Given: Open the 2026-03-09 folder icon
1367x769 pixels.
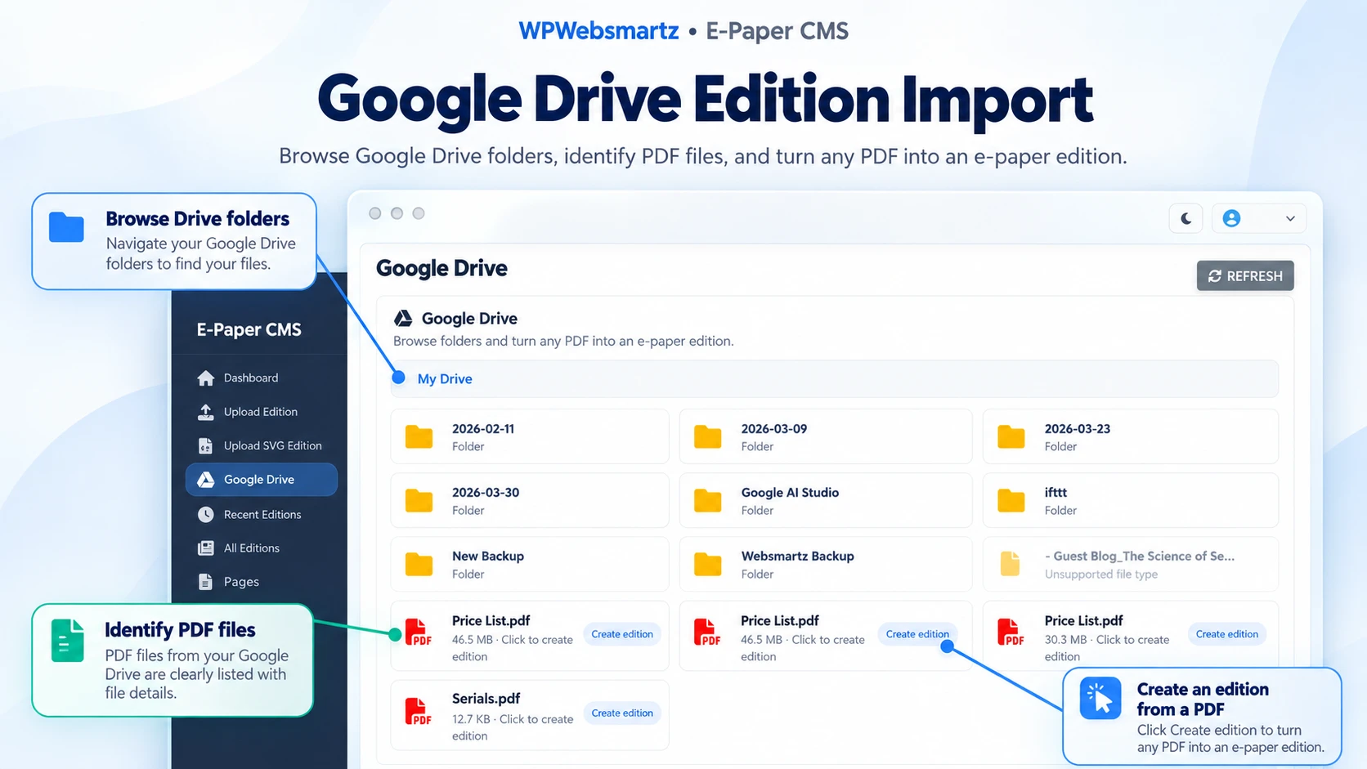Looking at the screenshot, I should coord(708,437).
